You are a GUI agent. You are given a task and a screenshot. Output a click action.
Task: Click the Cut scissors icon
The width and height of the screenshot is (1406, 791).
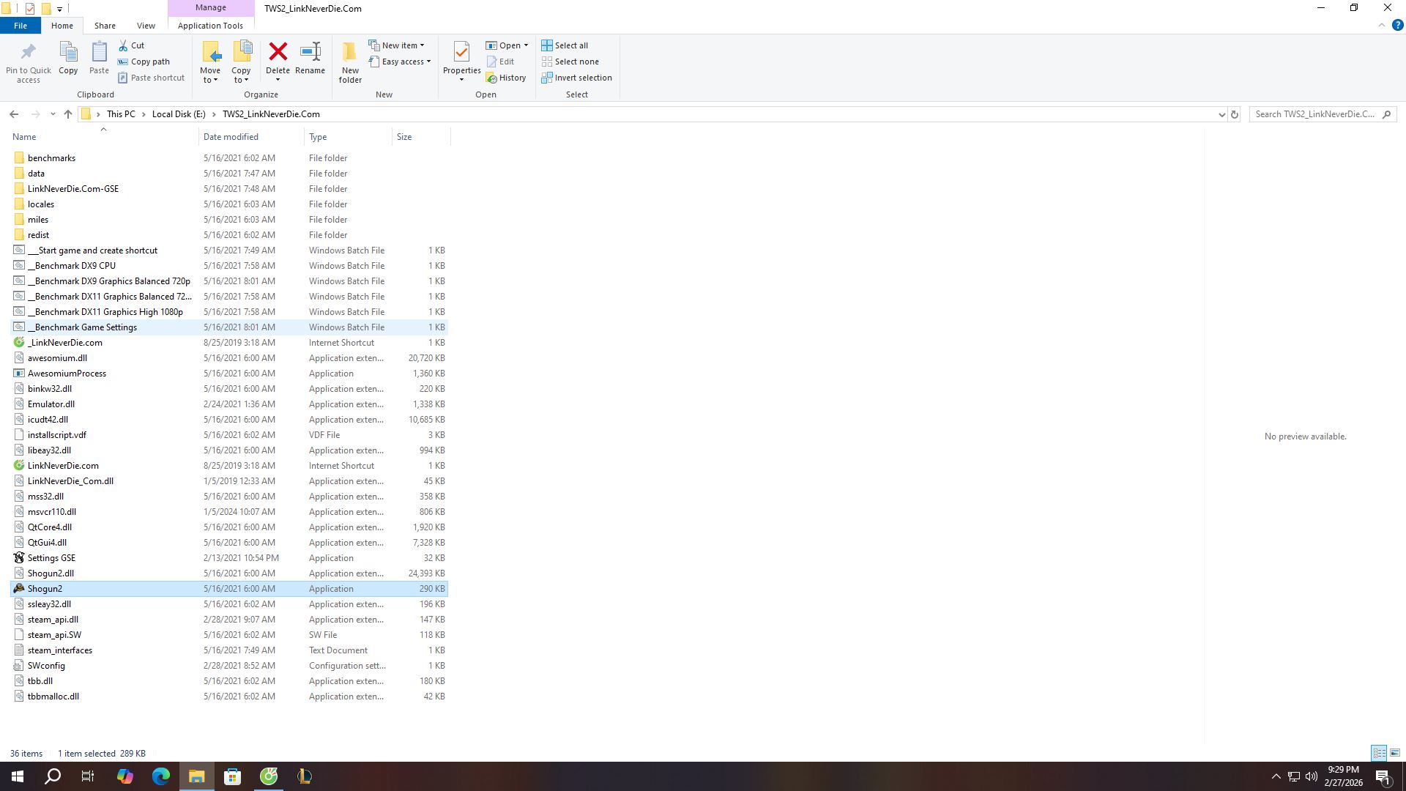click(124, 45)
